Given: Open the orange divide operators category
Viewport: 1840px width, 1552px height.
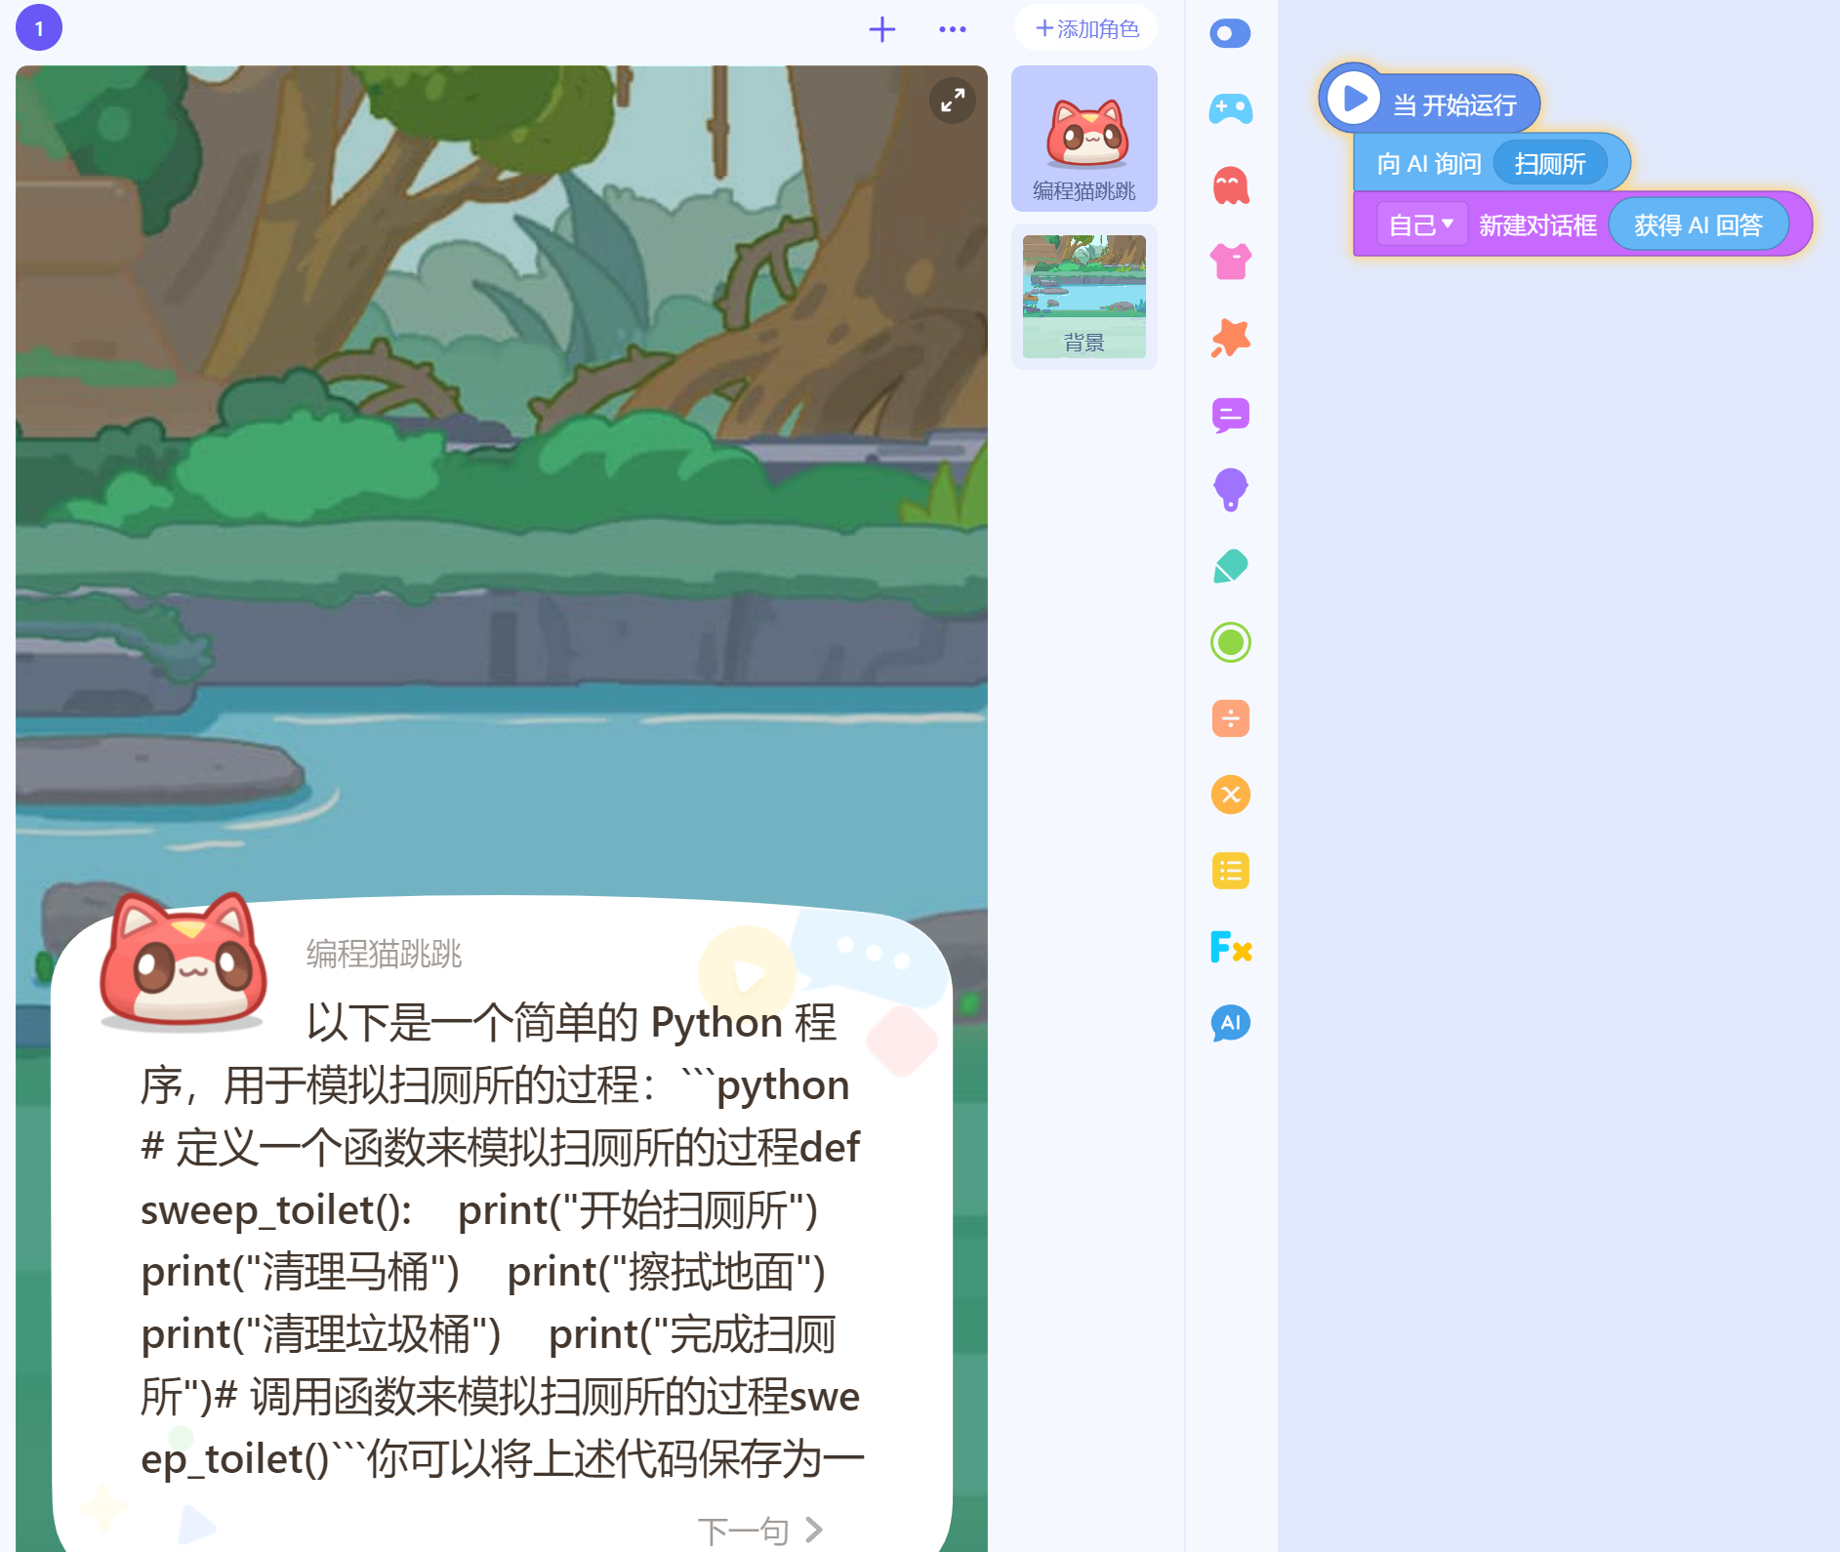Looking at the screenshot, I should 1230,718.
